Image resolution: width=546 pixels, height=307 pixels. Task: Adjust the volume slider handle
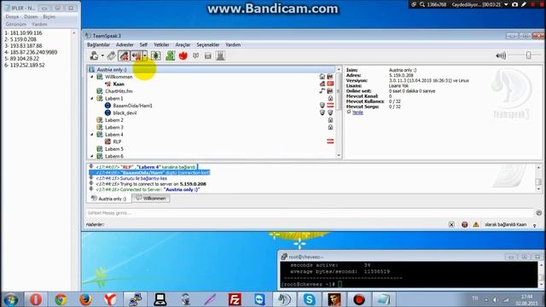point(528,55)
